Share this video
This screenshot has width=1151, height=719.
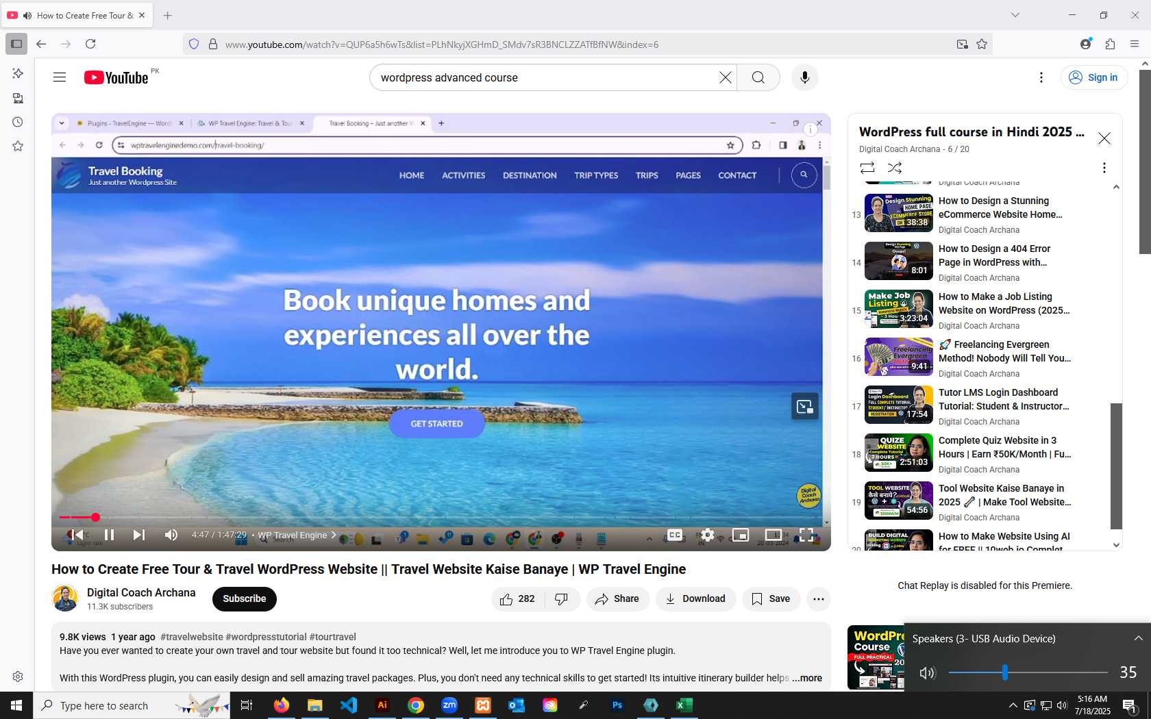617,598
